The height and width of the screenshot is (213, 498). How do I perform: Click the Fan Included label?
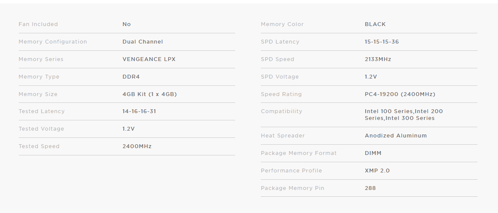[x=38, y=24]
